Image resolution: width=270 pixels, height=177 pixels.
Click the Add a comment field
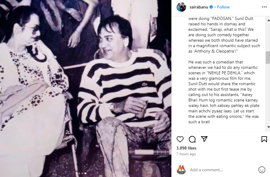[223, 170]
